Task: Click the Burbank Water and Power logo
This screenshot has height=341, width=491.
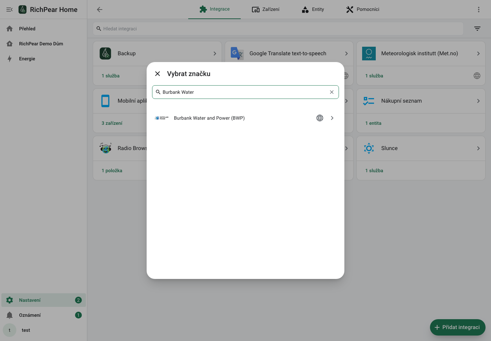Action: [162, 118]
